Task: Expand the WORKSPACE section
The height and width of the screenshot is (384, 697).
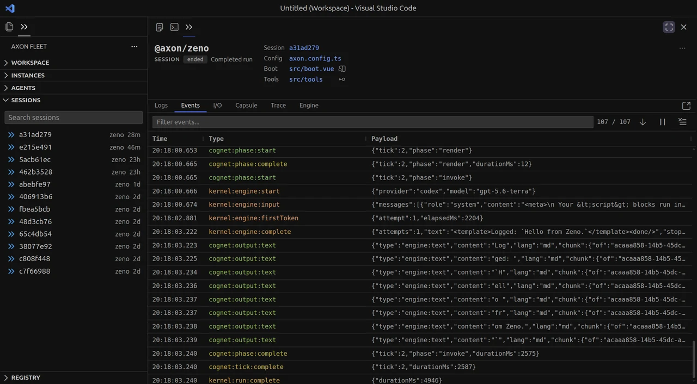Action: (74, 63)
